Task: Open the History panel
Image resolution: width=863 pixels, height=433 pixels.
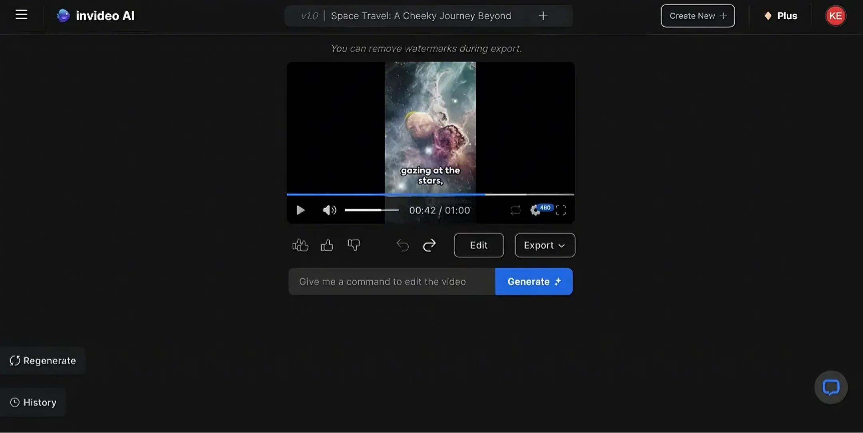Action: [33, 402]
